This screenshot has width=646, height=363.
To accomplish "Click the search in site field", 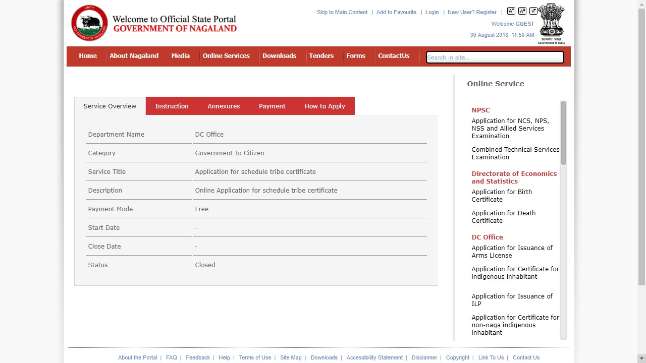I will tap(494, 57).
